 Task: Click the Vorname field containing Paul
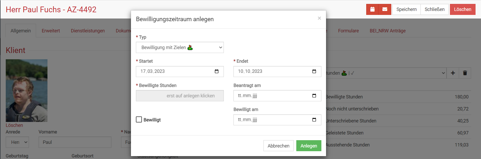point(75,142)
